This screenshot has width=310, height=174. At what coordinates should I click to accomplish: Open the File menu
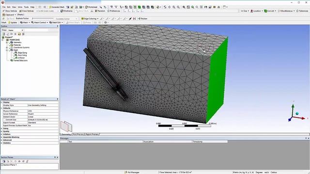tap(4, 7)
